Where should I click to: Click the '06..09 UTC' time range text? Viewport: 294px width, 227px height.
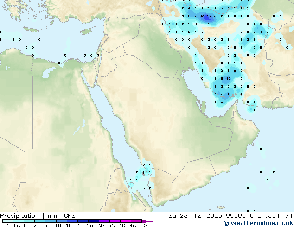pyautogui.click(x=244, y=216)
